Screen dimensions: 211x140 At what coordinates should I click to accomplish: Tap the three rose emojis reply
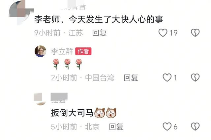[x=67, y=64]
